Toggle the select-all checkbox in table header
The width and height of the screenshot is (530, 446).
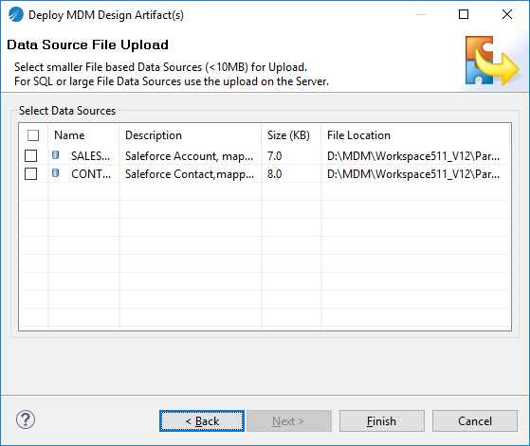33,135
